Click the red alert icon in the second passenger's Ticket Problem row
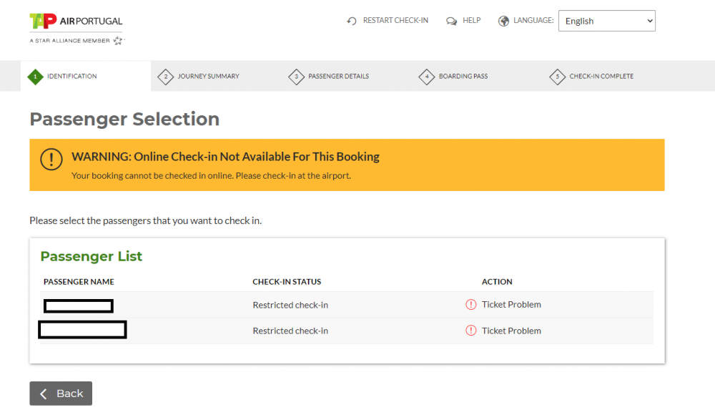The width and height of the screenshot is (715, 415). pos(471,331)
